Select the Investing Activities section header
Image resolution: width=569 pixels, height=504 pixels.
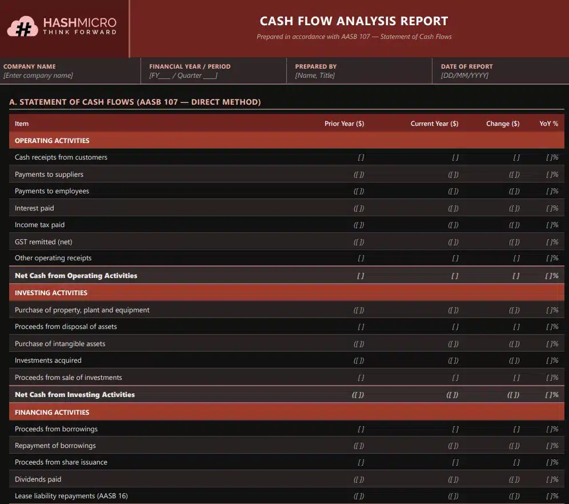pos(51,293)
